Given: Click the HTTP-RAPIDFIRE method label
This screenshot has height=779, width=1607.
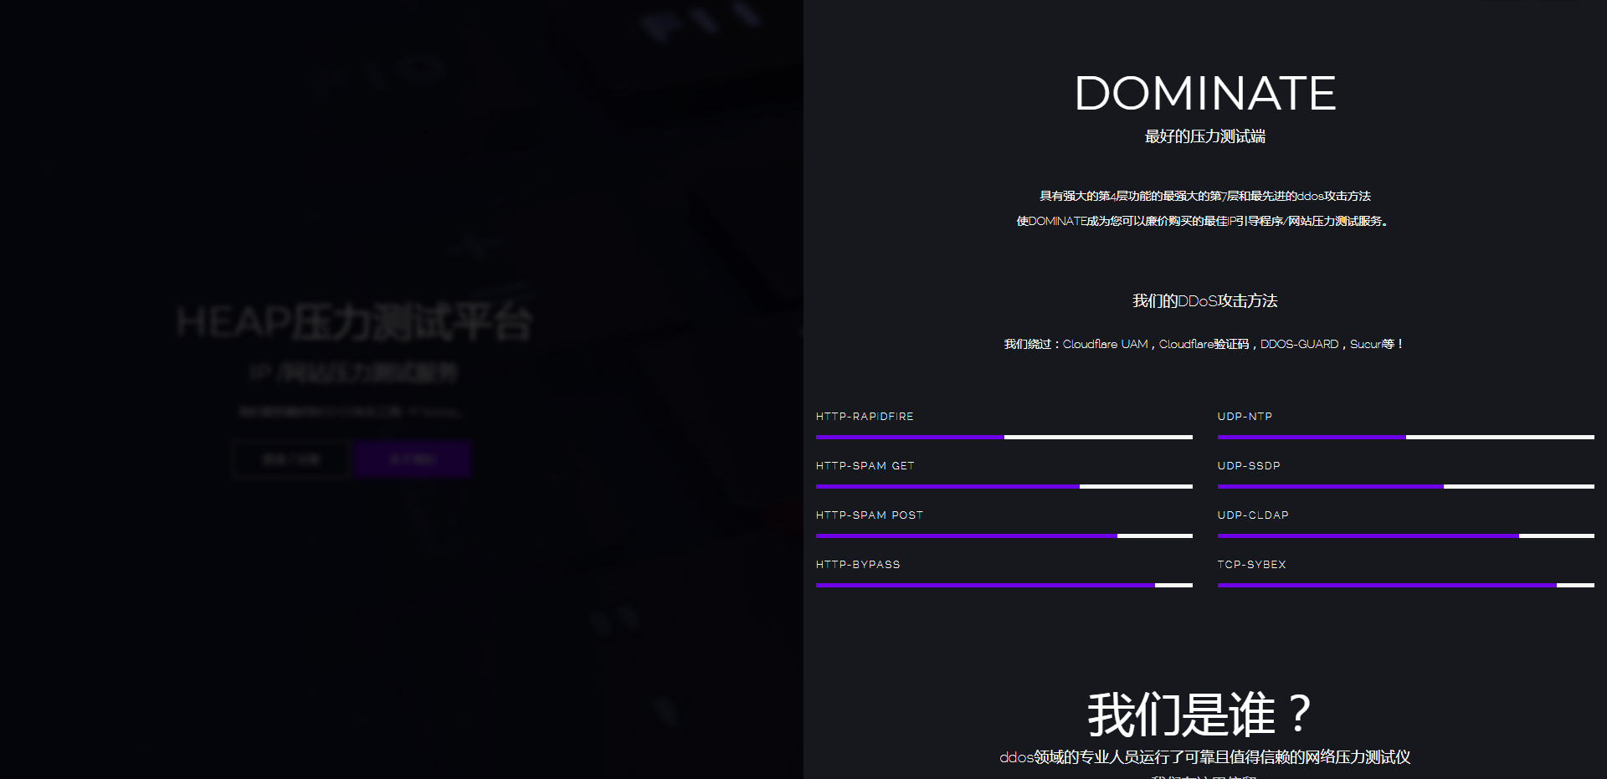Looking at the screenshot, I should tap(865, 417).
